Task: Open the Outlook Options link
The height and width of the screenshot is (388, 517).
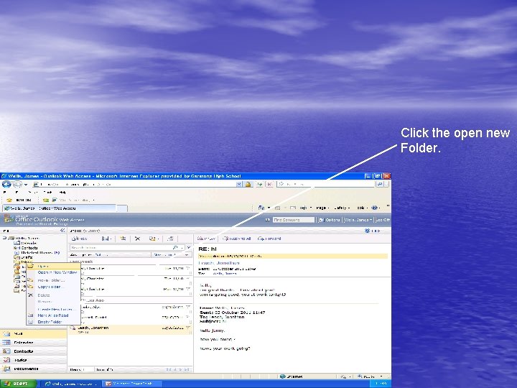Action: point(330,220)
